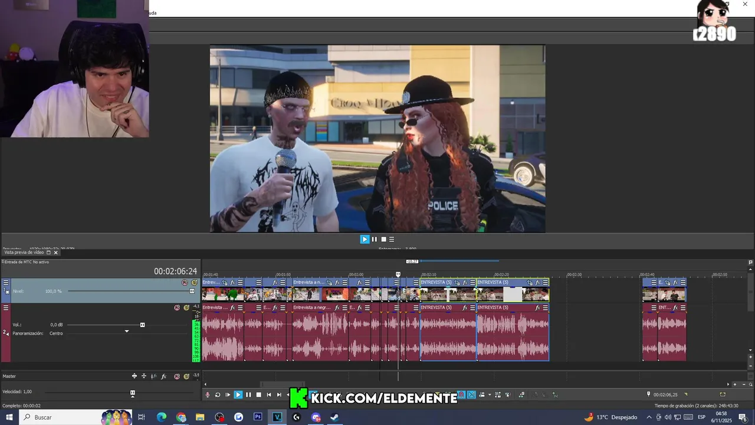This screenshot has width=755, height=425.
Task: Solo video track 1
Action: 194,283
